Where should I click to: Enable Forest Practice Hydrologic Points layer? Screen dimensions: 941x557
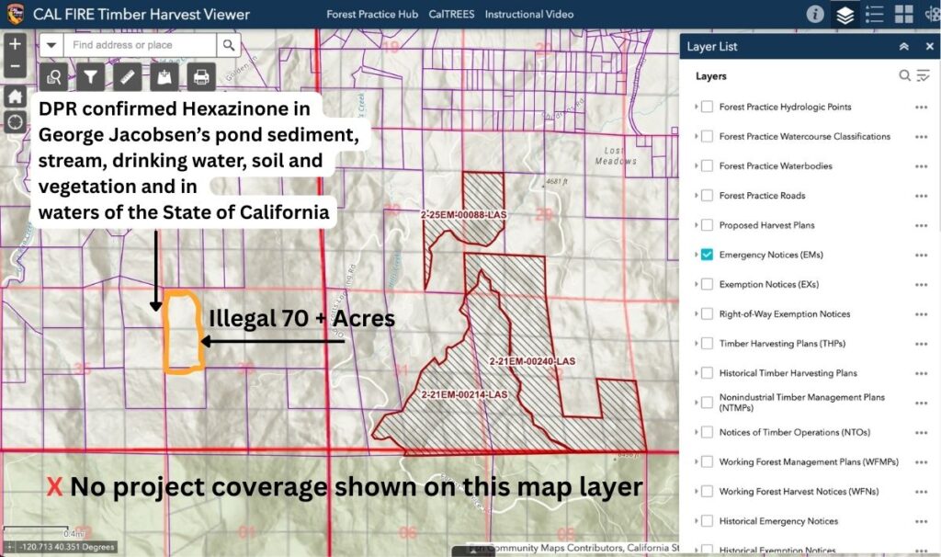point(707,107)
